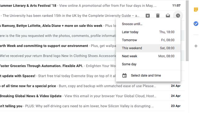202x113 pixels.
Task: Select This weekend snooze option
Action: click(148, 48)
